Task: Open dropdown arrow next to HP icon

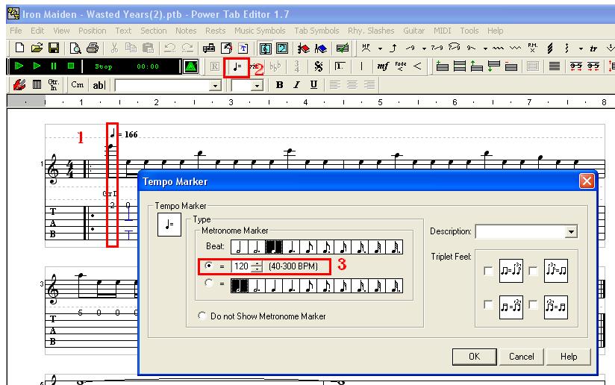Action: pyautogui.click(x=380, y=48)
